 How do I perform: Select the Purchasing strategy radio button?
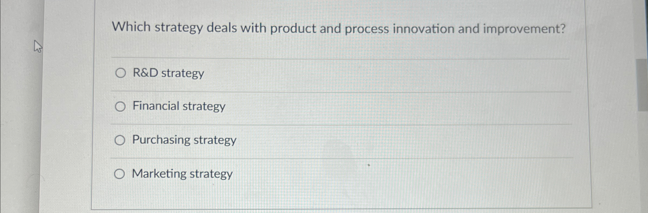point(120,140)
